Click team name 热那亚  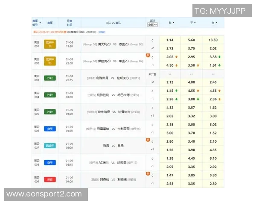122,163
